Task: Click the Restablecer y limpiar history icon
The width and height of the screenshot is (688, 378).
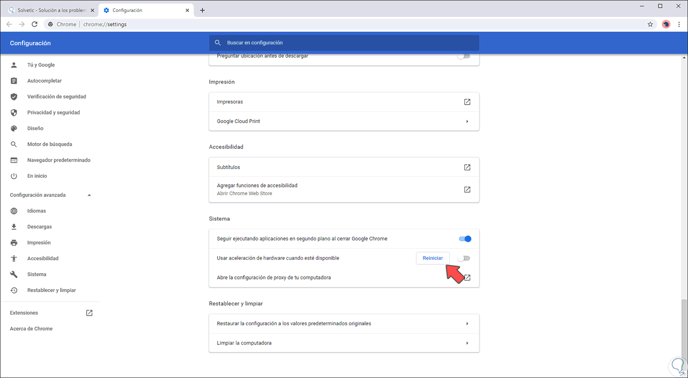Action: (x=14, y=290)
